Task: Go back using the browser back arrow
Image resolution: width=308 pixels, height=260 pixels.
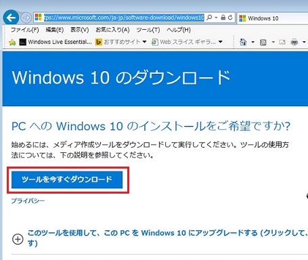Action: (x=11, y=18)
